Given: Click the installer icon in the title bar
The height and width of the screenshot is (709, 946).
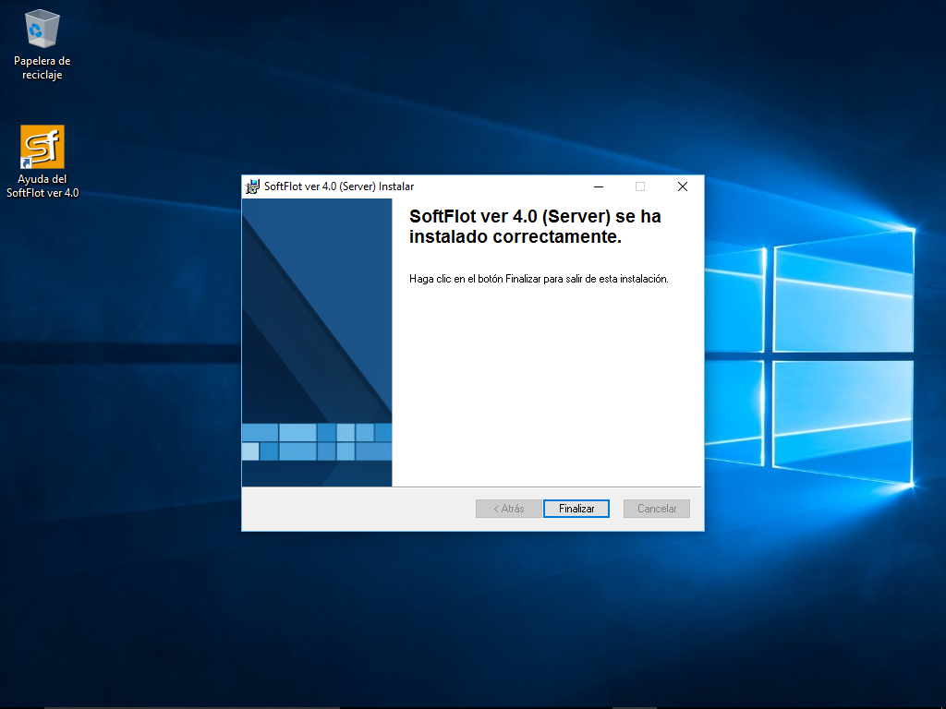Looking at the screenshot, I should (252, 186).
